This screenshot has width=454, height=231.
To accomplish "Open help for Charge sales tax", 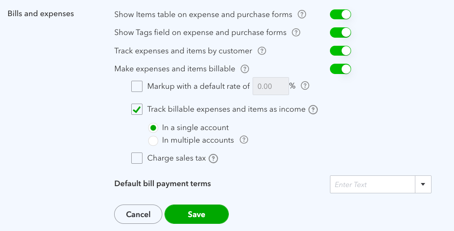I will 214,158.
